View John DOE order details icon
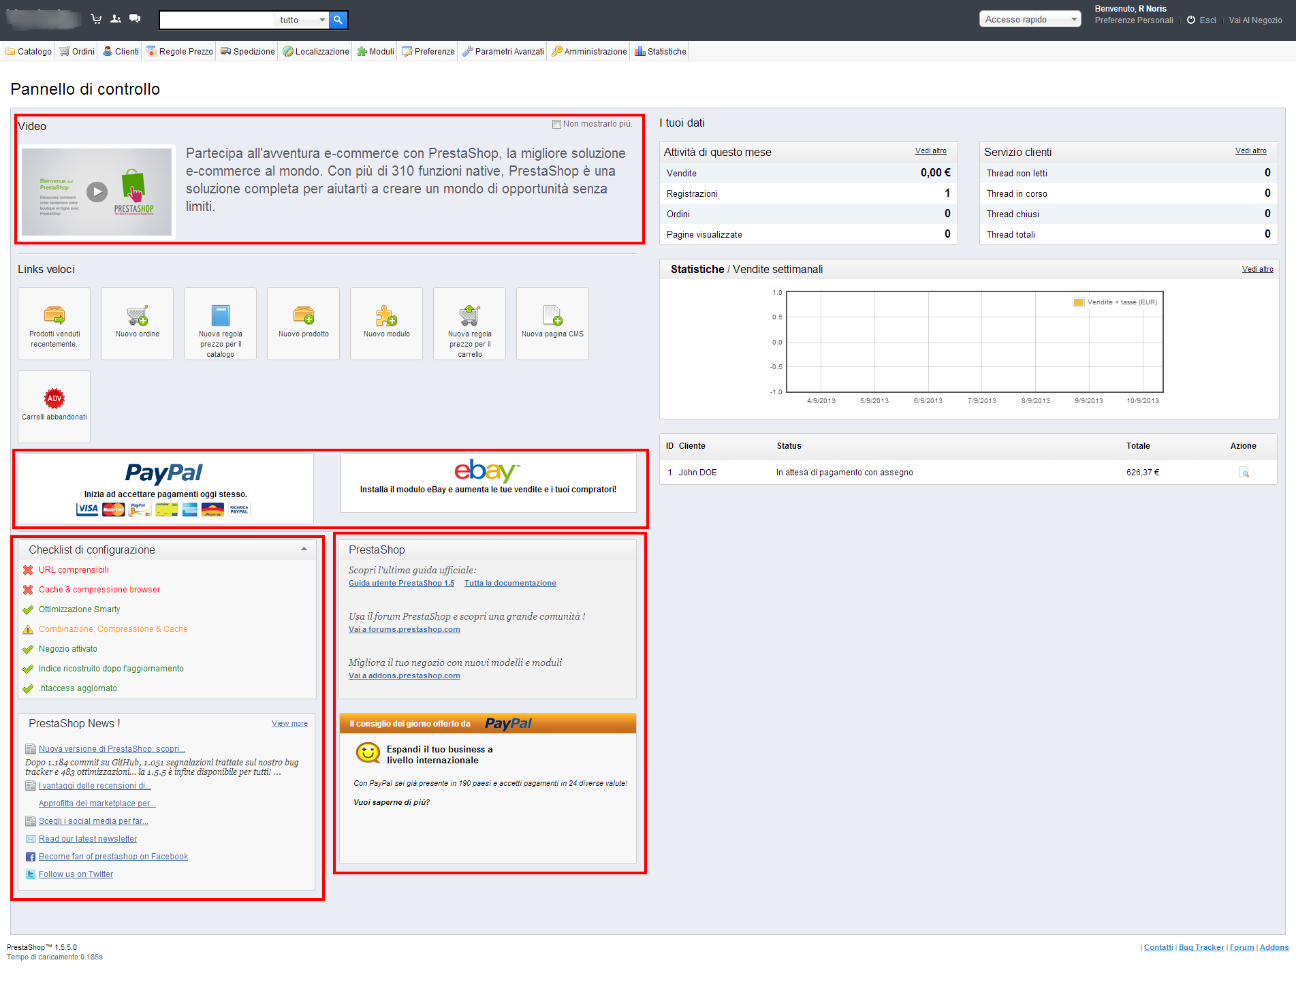The height and width of the screenshot is (986, 1296). (x=1244, y=473)
